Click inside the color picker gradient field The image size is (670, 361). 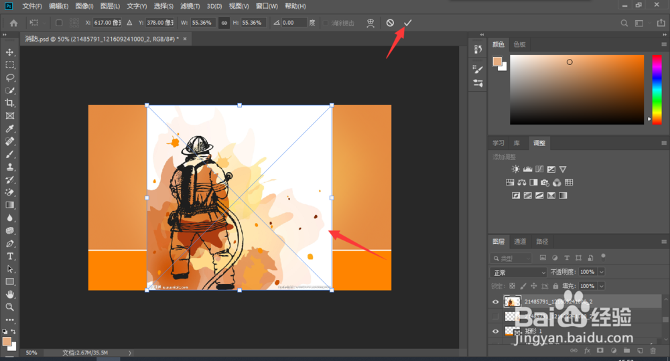click(x=577, y=89)
